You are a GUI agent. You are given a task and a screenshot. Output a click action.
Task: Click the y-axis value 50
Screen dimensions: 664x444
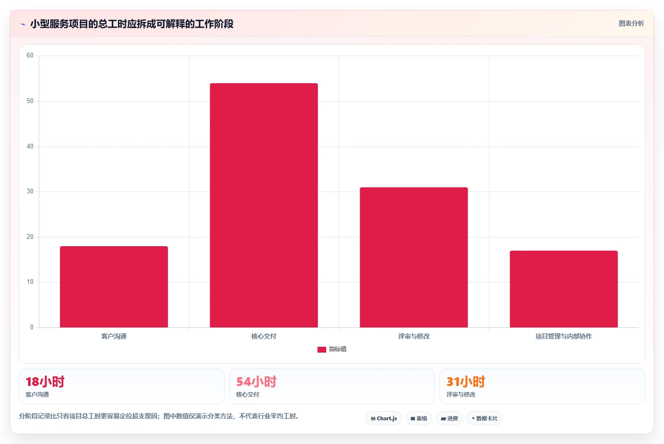(x=30, y=101)
